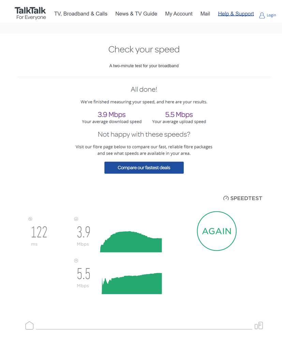Open the Mail navigation item
This screenshot has width=282, height=341.
[x=205, y=14]
